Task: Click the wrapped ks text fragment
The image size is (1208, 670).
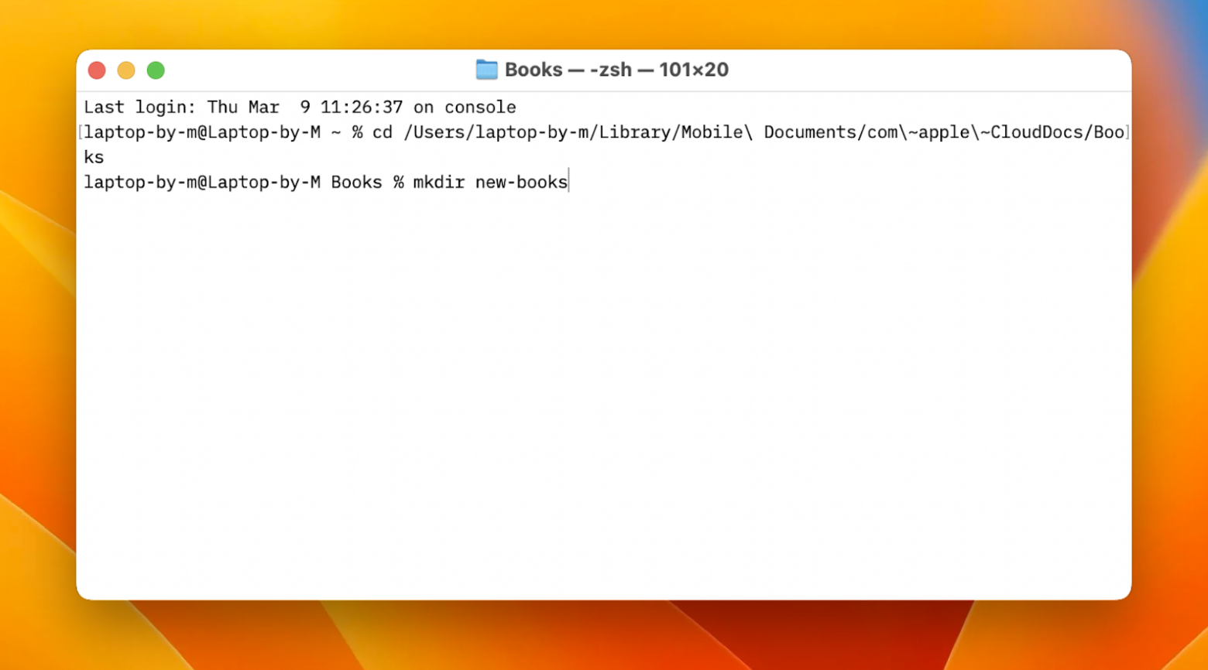Action: 93,157
